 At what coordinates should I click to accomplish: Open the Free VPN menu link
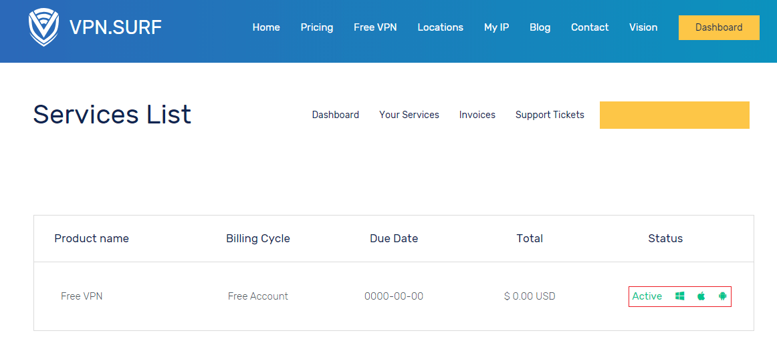(375, 27)
